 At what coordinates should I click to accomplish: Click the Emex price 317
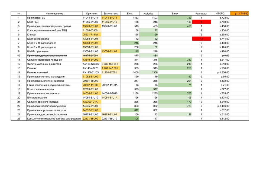pos(175,60)
